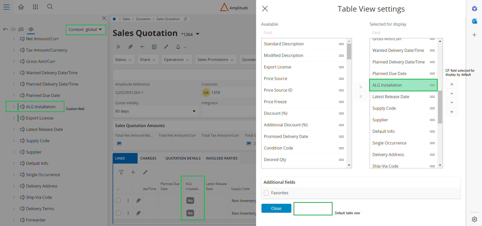Screen dimensions: 482x226
Task: Open Context: global dropdown
Action: click(85, 30)
